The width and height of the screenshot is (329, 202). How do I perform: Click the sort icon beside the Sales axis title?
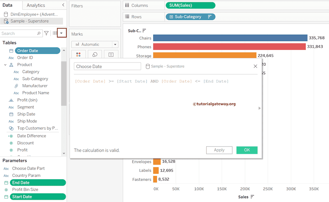click(252, 197)
